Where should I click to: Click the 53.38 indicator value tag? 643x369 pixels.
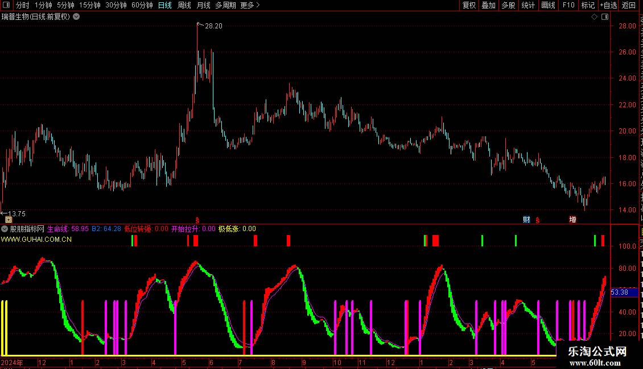(x=624, y=292)
